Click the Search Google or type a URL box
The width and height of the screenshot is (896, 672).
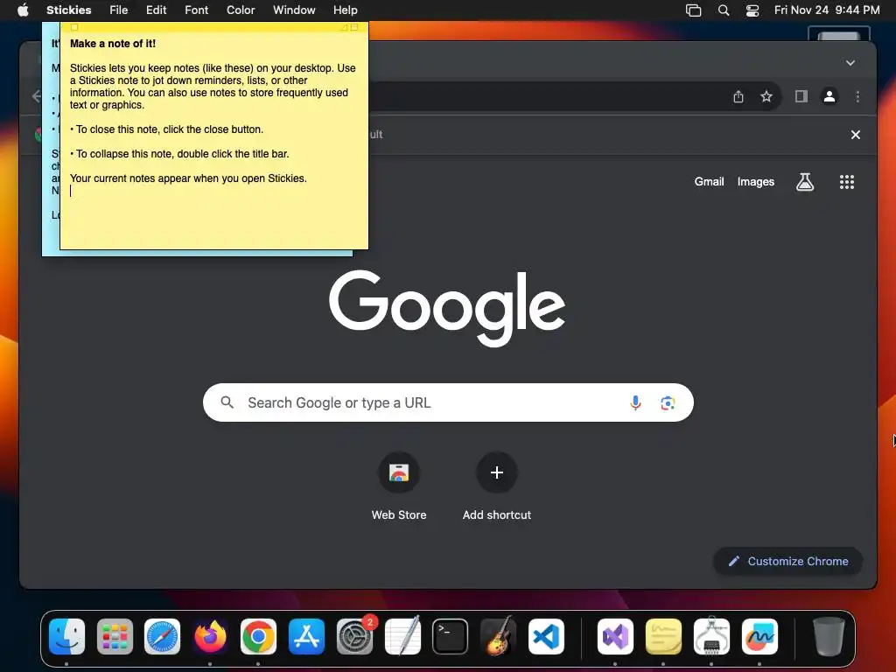[x=448, y=402]
